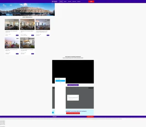
Task: Click the red Search Profile button in the footer
Action: pos(90,117)
